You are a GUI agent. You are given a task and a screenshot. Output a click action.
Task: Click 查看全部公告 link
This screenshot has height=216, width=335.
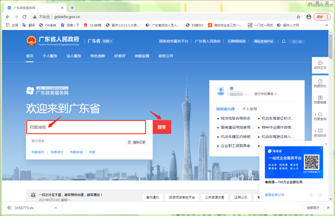(x=274, y=195)
